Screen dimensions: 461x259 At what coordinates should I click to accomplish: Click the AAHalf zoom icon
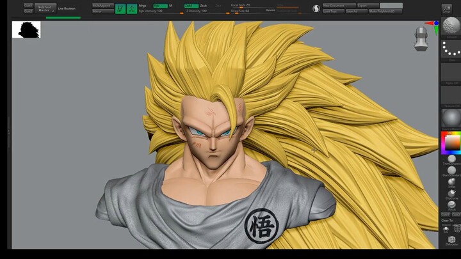[447, 9]
